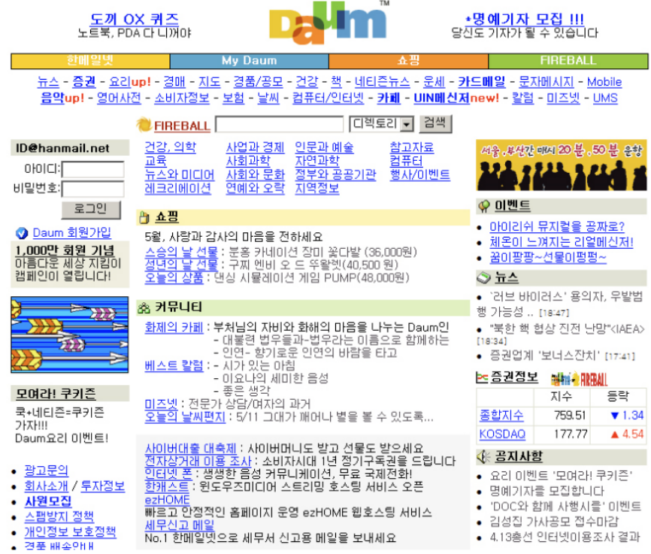This screenshot has width=651, height=554.
Task: Click the 비밀번호 password field
Action: (x=93, y=189)
